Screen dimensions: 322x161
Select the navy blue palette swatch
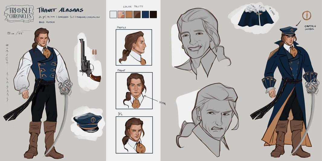click(x=145, y=14)
